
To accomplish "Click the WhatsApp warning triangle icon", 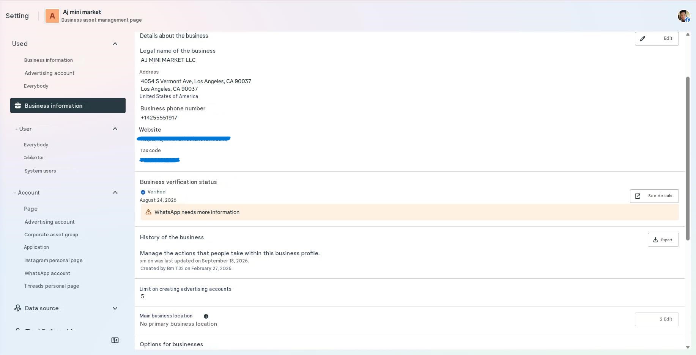I will pyautogui.click(x=148, y=212).
